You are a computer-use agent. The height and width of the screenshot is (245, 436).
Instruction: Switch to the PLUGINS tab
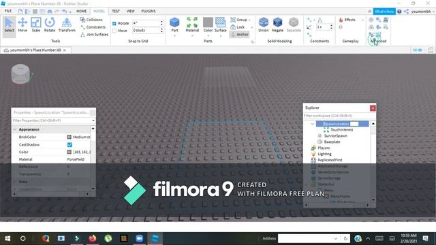(x=149, y=11)
